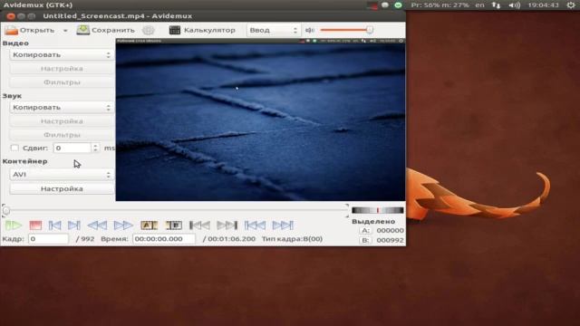Click the Кадр frame number field
Image resolution: width=580 pixels, height=326 pixels.
pos(48,239)
